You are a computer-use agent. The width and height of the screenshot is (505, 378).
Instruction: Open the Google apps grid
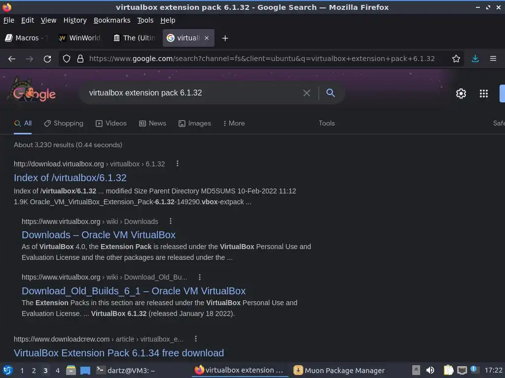pos(483,94)
